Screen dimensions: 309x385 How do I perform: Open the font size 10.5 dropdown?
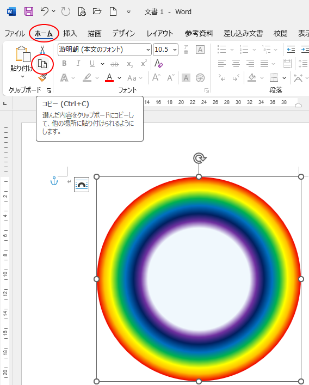click(x=165, y=50)
